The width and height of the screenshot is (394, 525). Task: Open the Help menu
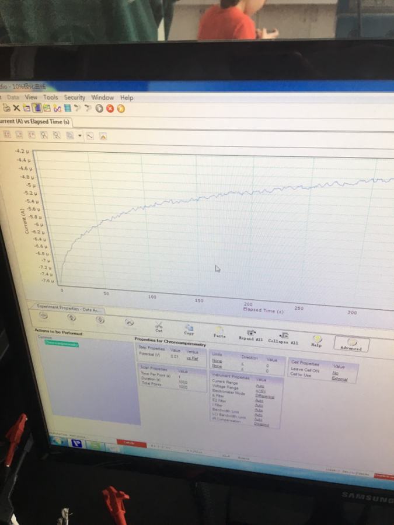pyautogui.click(x=127, y=98)
